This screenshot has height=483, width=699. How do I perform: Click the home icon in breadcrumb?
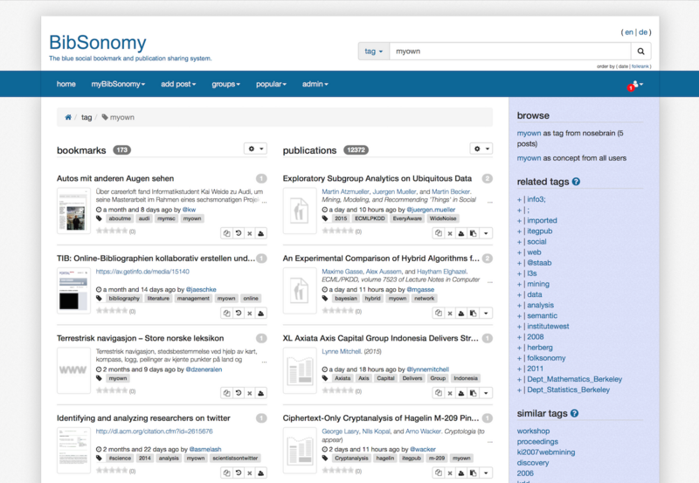[68, 117]
